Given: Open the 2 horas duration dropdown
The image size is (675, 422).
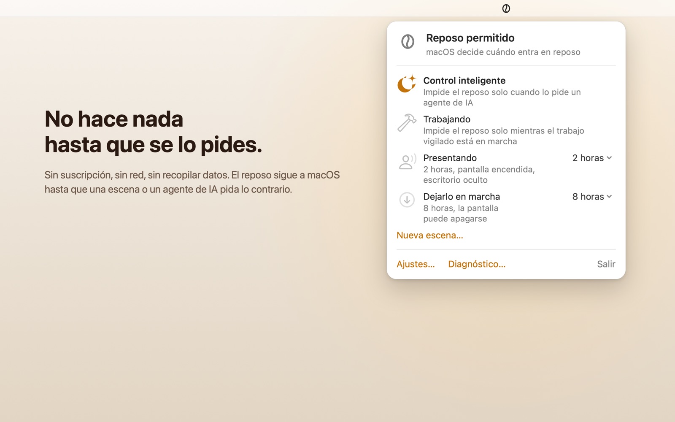Looking at the screenshot, I should [x=592, y=158].
